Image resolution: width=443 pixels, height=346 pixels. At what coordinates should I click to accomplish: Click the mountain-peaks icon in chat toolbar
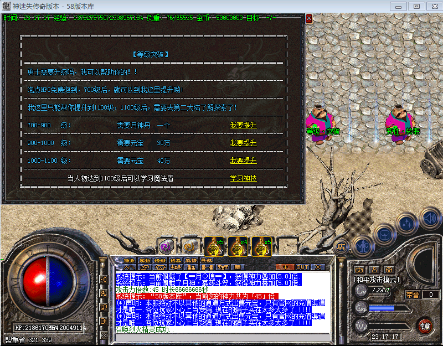(129, 267)
